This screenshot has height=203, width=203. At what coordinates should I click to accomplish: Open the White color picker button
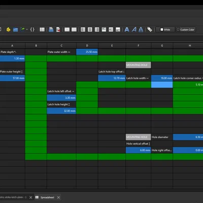point(165,29)
